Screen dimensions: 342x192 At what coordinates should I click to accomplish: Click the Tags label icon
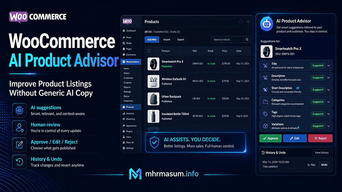pyautogui.click(x=265, y=114)
